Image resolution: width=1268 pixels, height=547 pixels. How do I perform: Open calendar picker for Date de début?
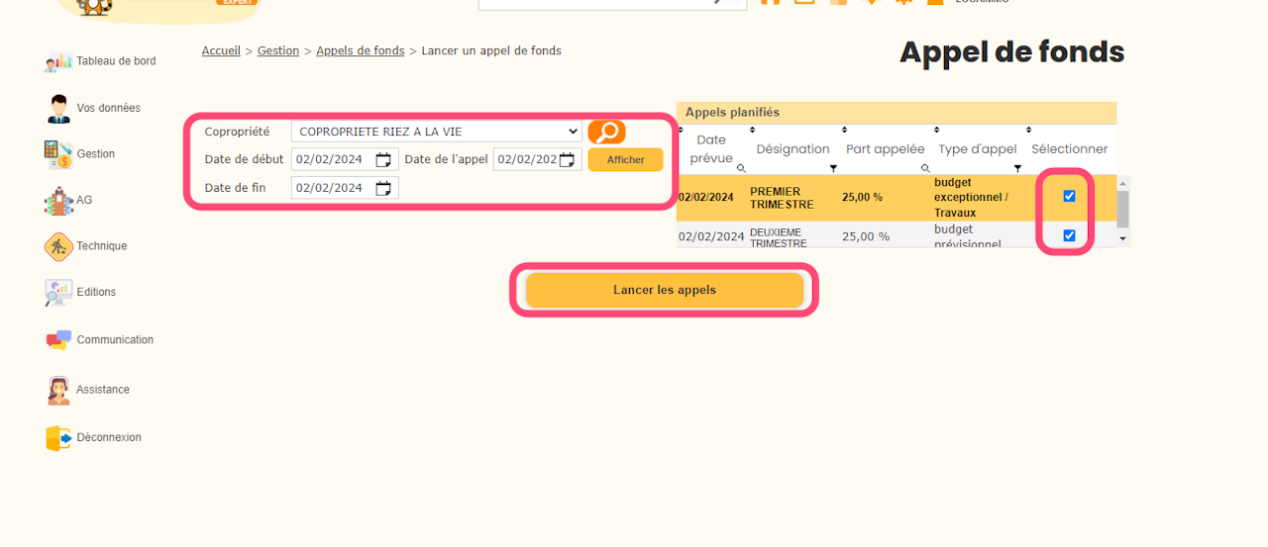point(383,159)
